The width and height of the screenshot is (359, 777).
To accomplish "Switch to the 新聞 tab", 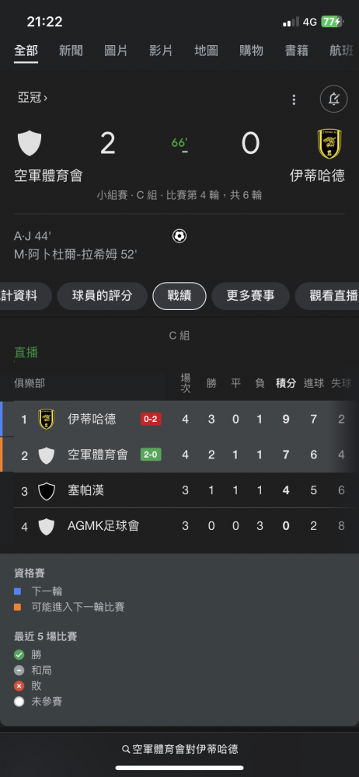I will point(71,51).
